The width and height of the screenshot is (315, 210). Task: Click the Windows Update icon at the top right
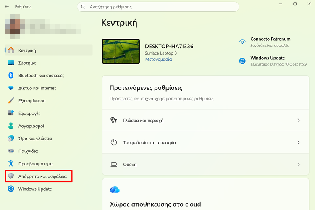[x=242, y=60]
